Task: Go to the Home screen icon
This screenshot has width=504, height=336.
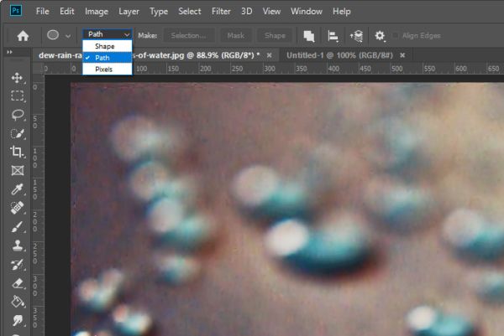Action: click(x=23, y=35)
